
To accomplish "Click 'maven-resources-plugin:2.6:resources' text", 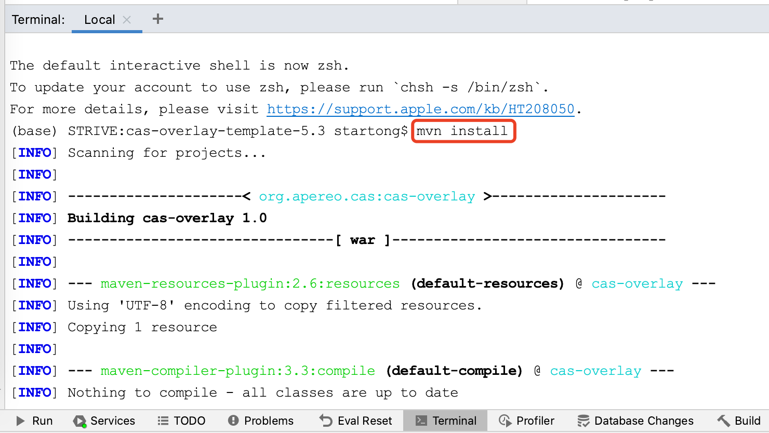I will click(x=250, y=283).
